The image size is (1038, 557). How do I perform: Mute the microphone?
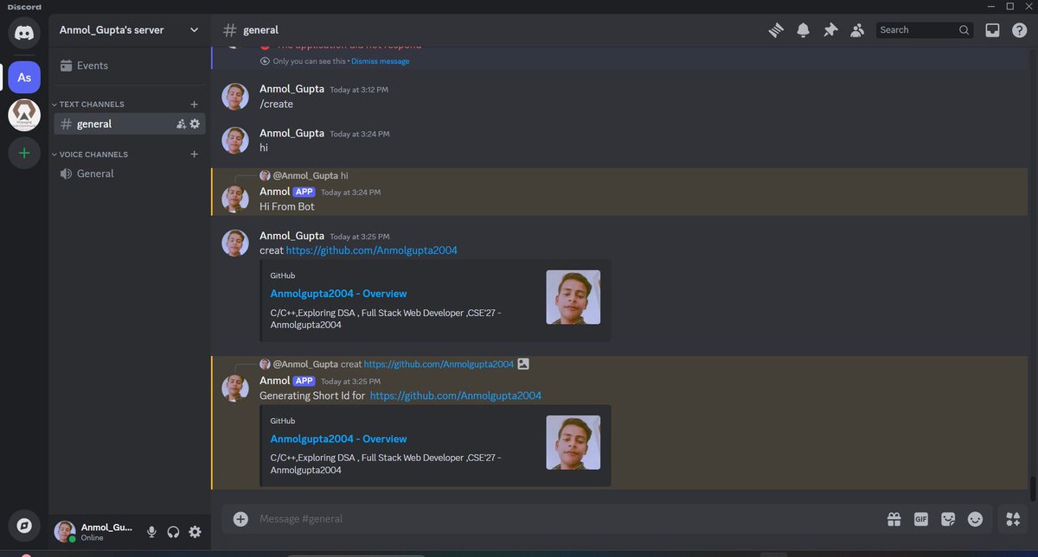pyautogui.click(x=151, y=532)
